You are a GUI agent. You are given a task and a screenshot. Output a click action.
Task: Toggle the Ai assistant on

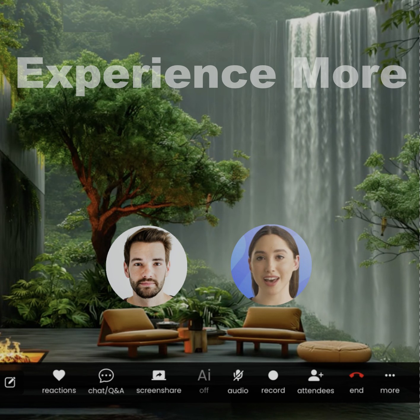click(x=204, y=376)
